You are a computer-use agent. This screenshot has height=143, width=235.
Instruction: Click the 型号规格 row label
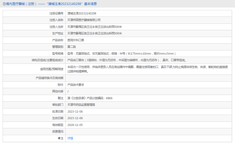tap(58, 54)
